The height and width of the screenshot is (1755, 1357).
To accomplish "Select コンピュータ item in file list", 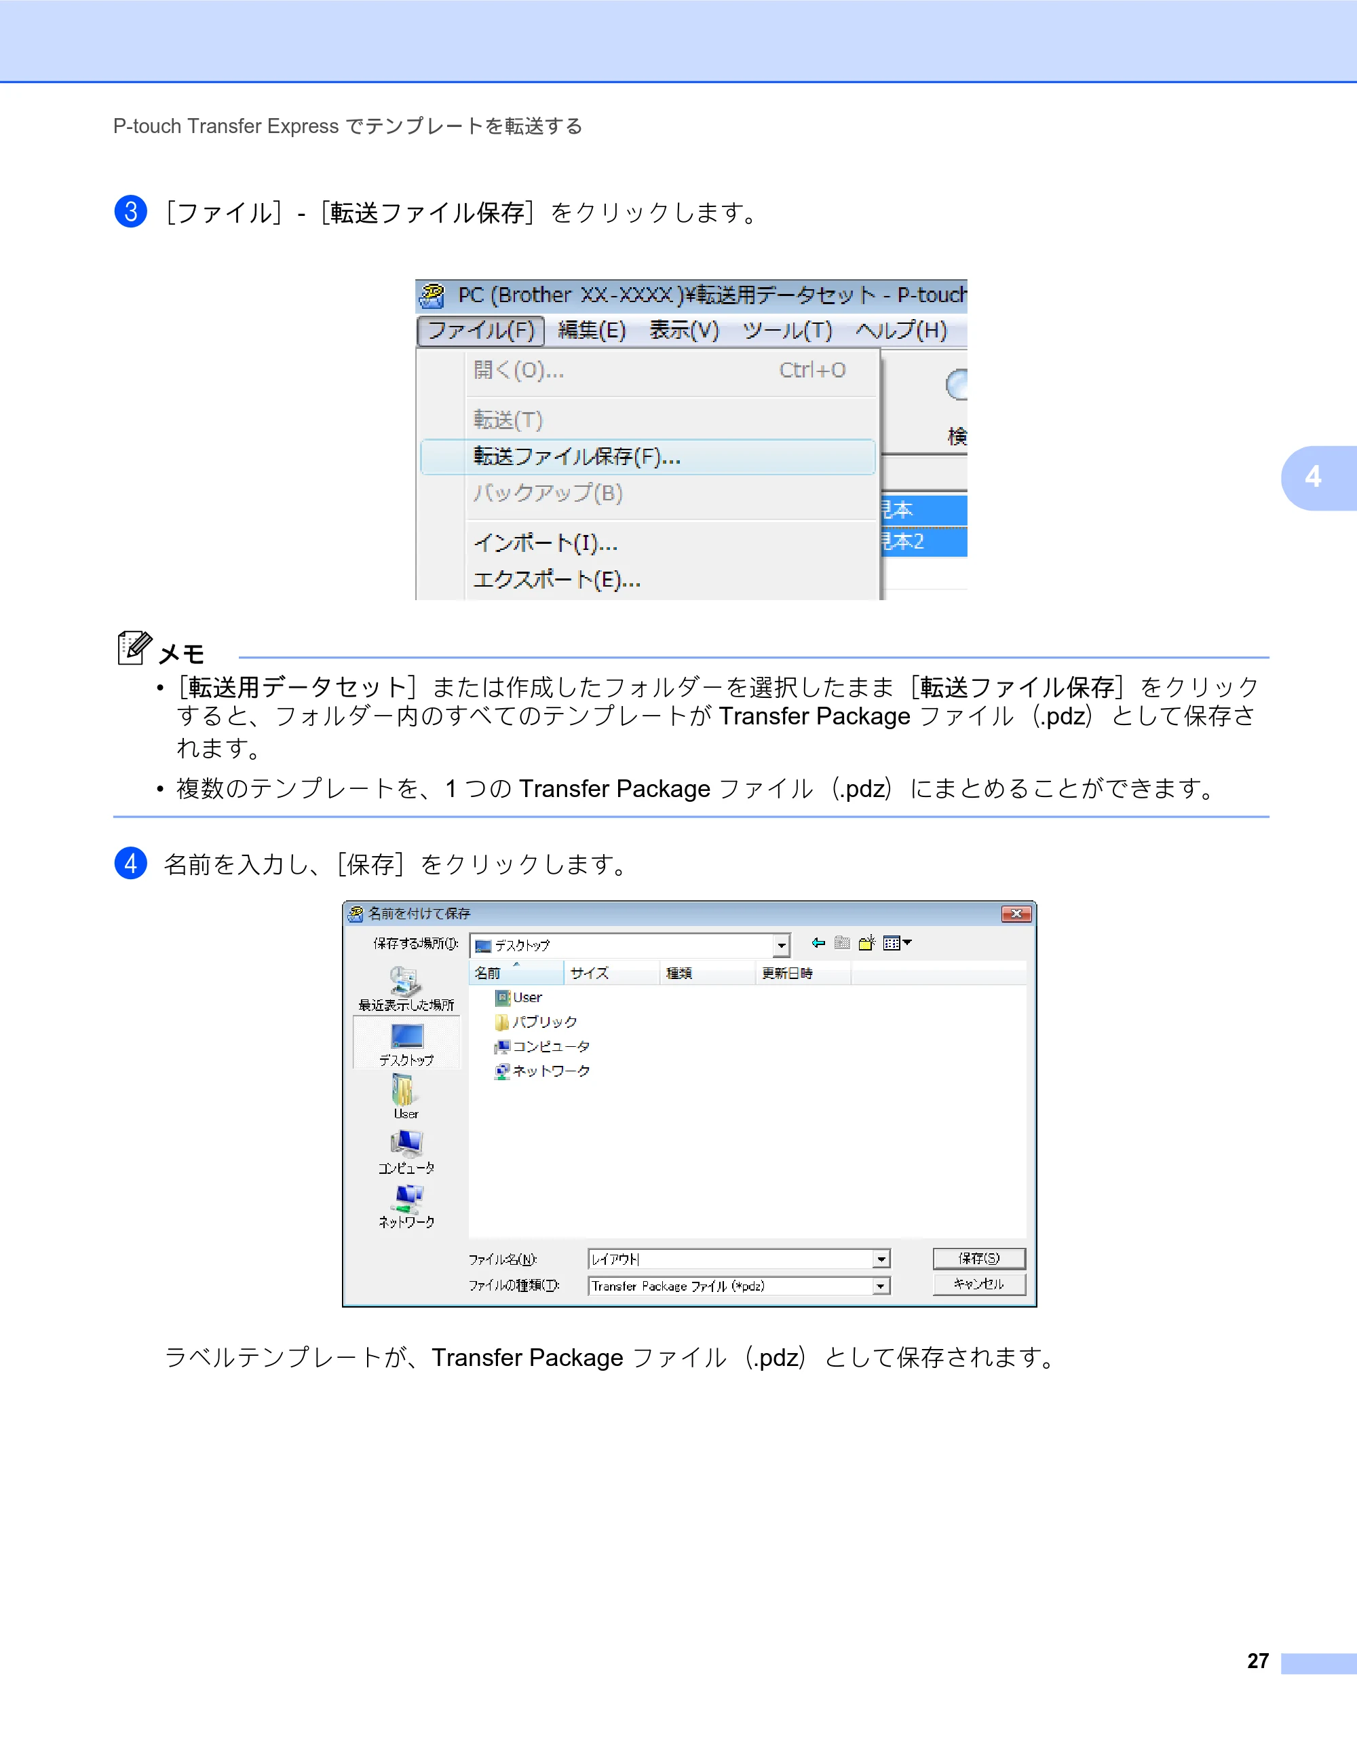I will coord(543,1046).
